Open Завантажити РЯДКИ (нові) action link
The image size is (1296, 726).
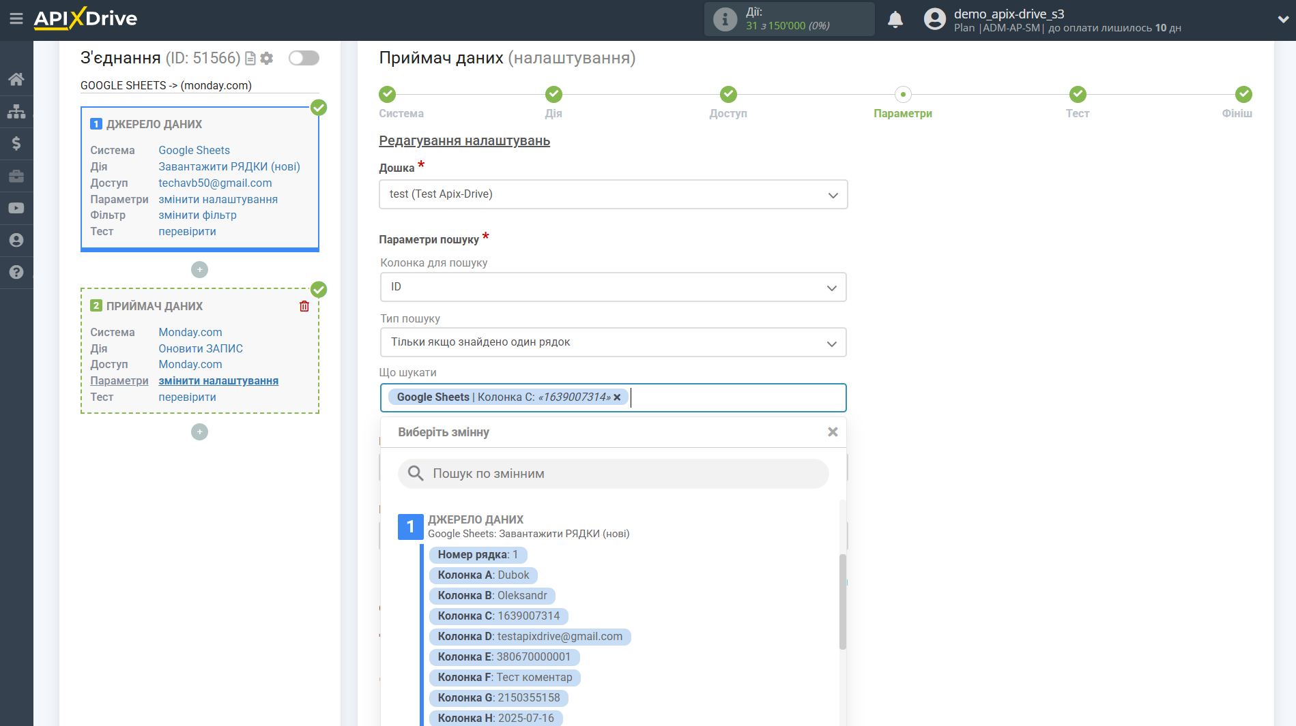pos(229,166)
